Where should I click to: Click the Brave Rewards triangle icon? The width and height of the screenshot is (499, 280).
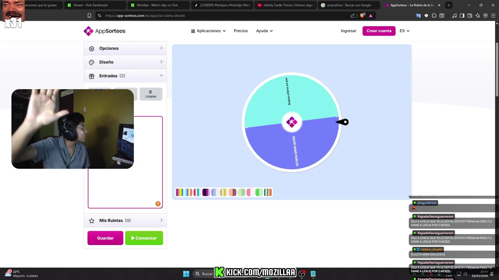[x=370, y=16]
